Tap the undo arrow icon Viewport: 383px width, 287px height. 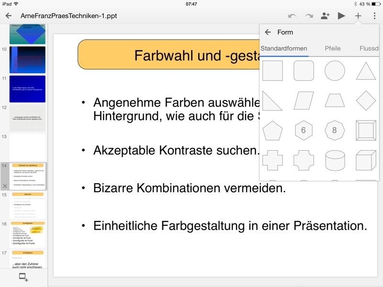pyautogui.click(x=292, y=16)
